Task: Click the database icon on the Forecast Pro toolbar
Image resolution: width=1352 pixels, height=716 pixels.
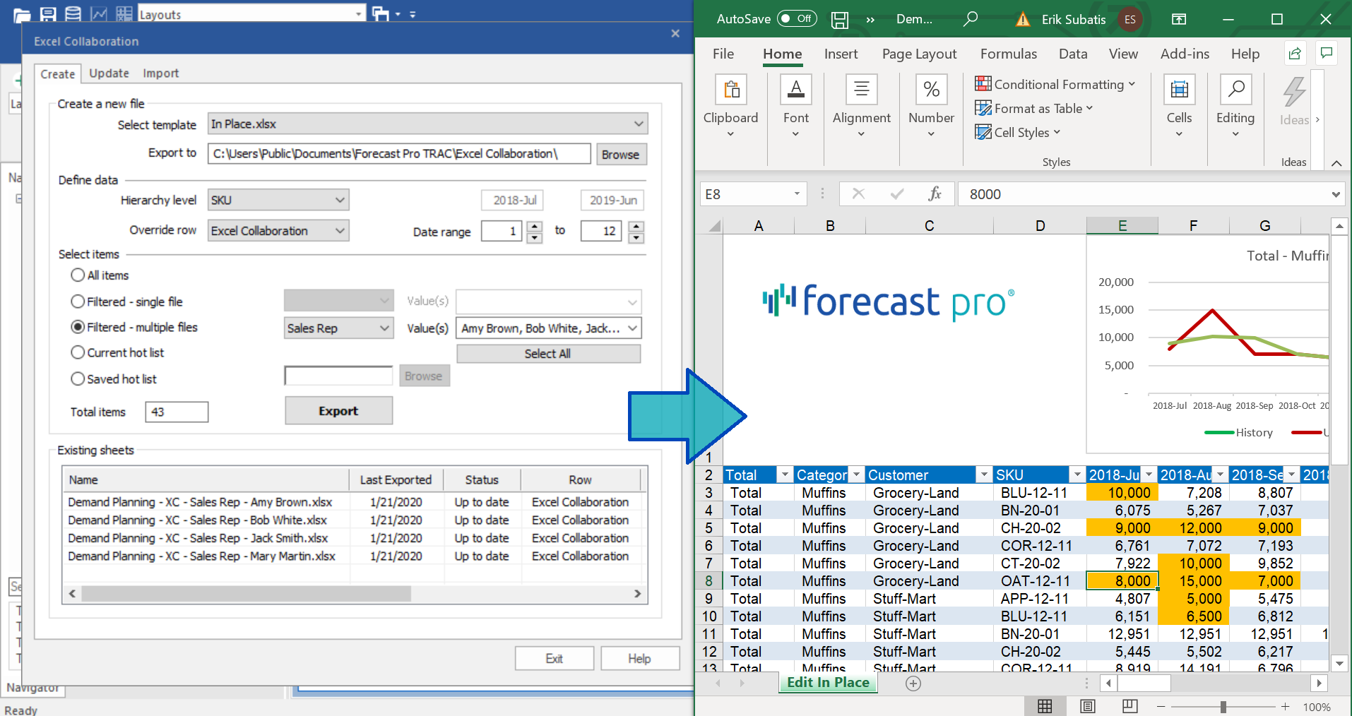Action: click(x=73, y=13)
